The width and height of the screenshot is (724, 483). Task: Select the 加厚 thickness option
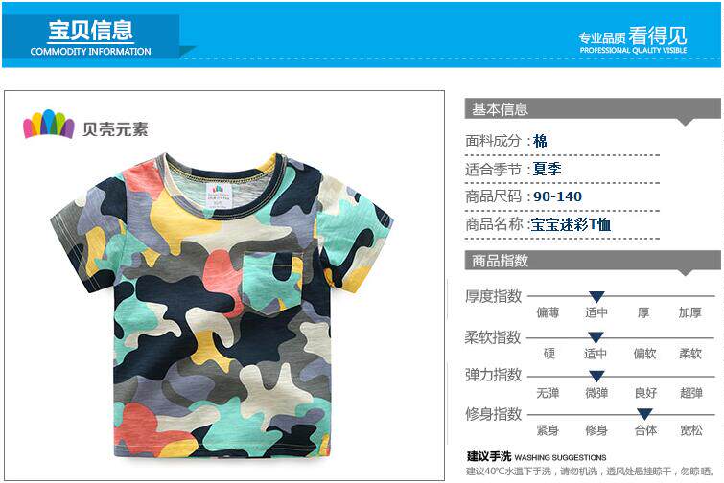coord(689,312)
